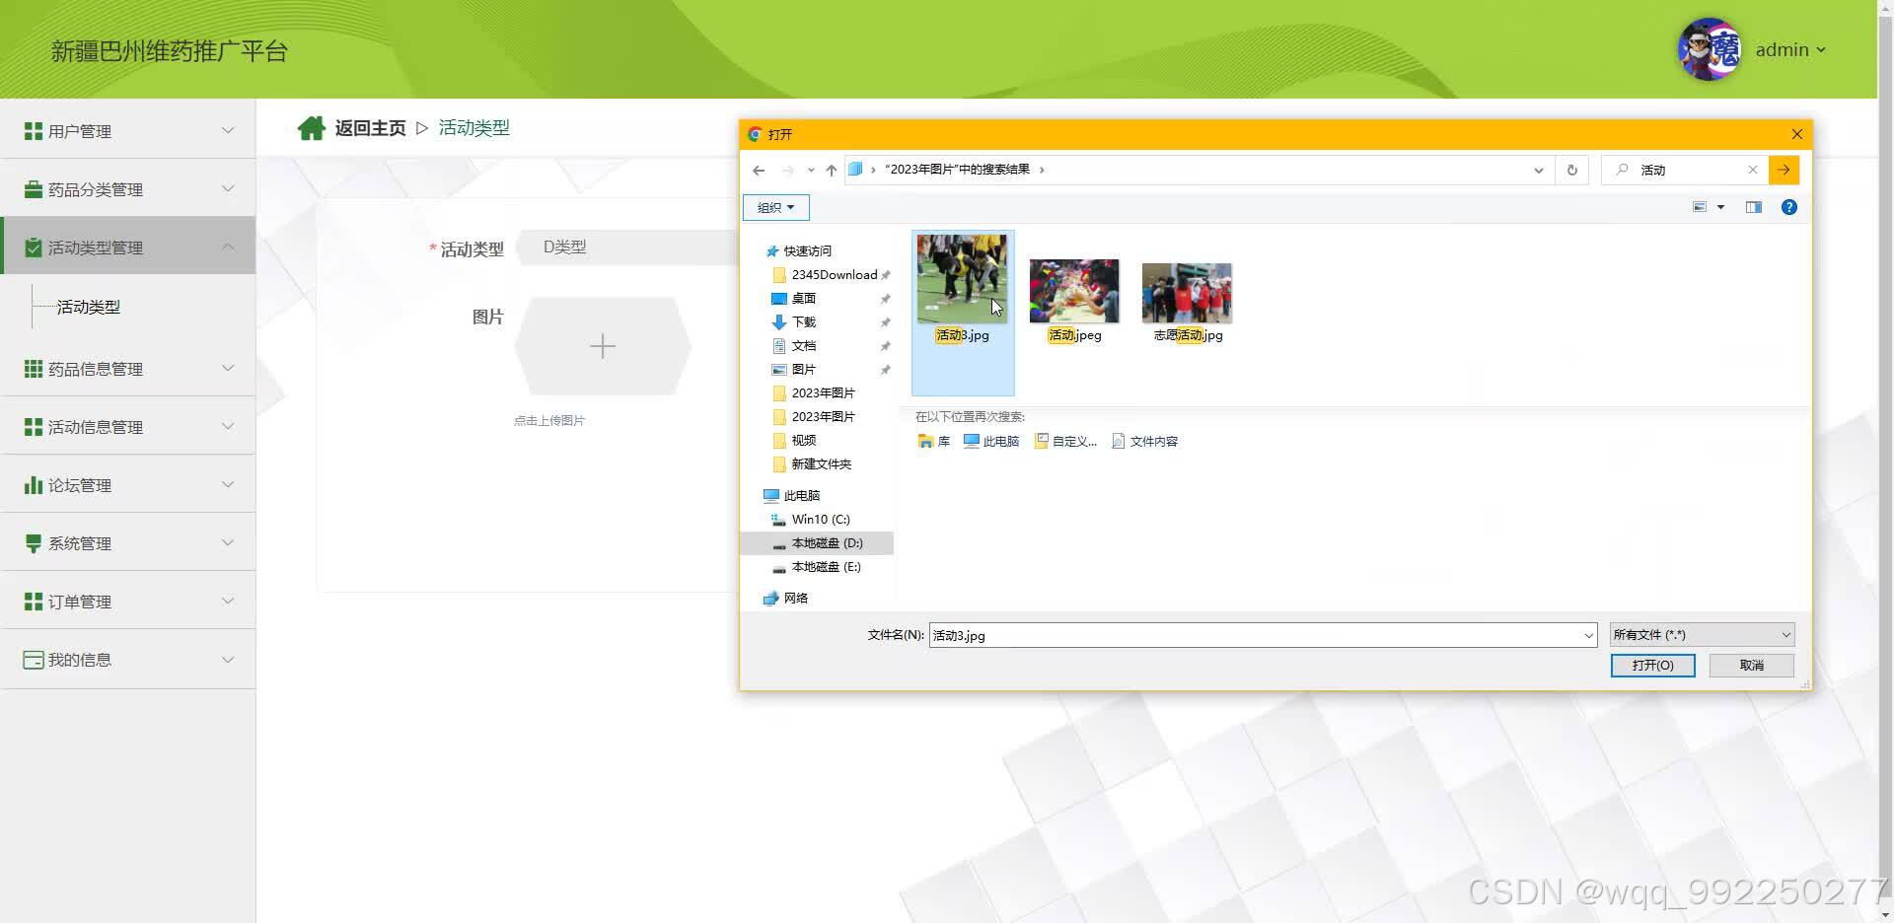Open the view options dropdown arrow
The width and height of the screenshot is (1894, 923).
click(1721, 207)
